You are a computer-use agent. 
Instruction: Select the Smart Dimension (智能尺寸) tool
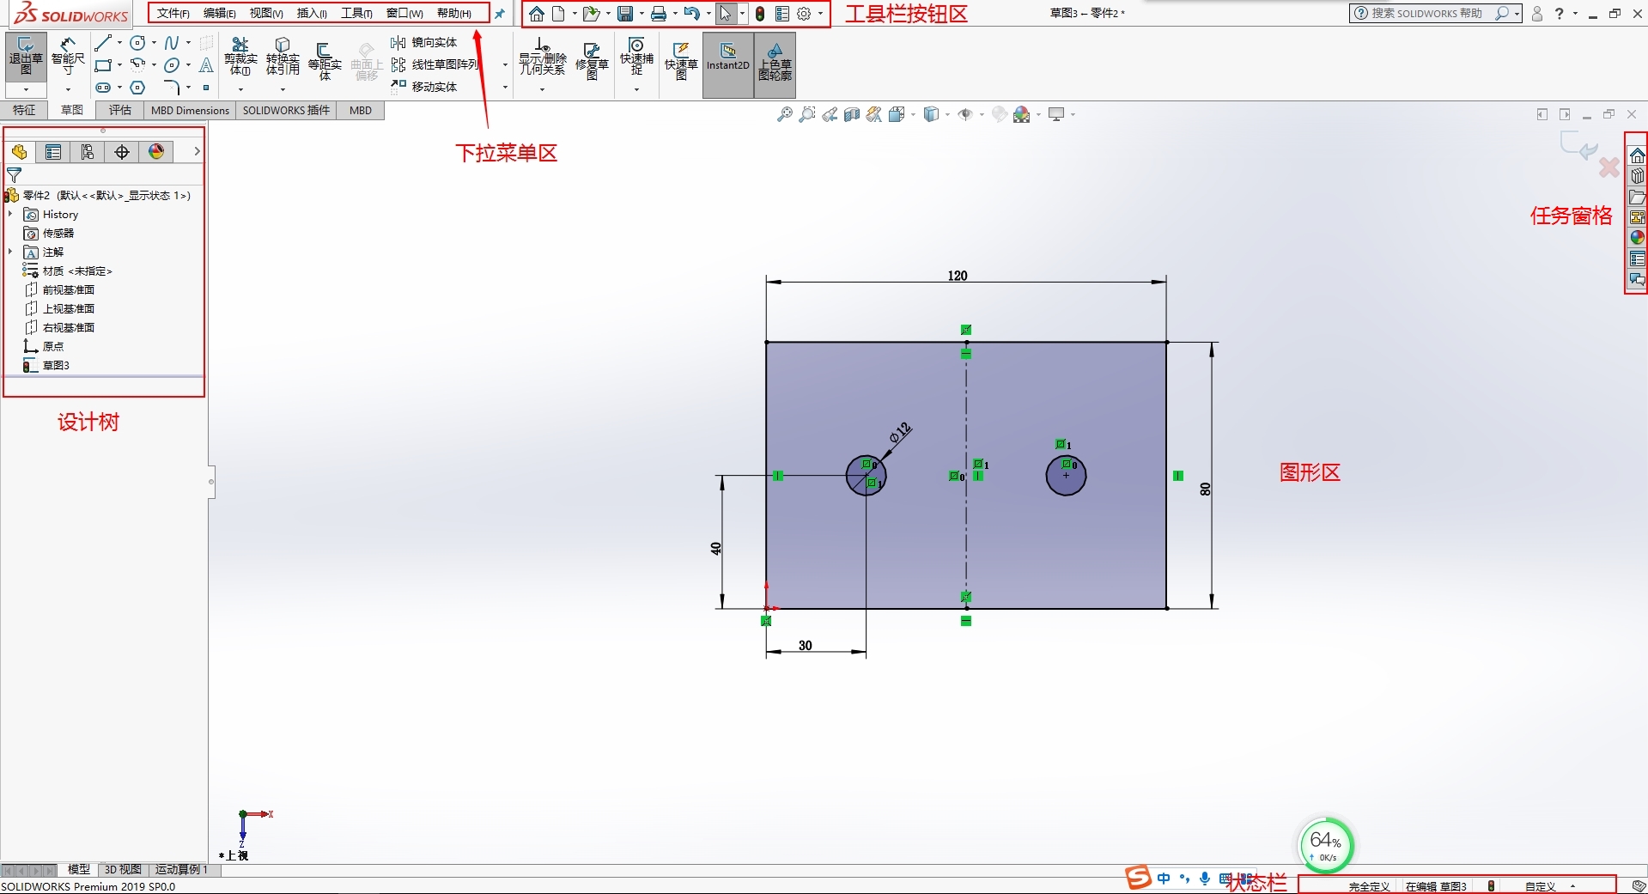[x=68, y=57]
